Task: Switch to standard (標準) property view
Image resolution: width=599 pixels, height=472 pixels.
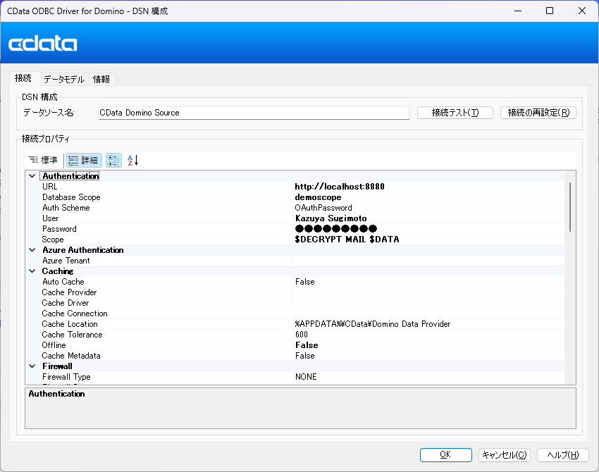Action: click(x=43, y=161)
